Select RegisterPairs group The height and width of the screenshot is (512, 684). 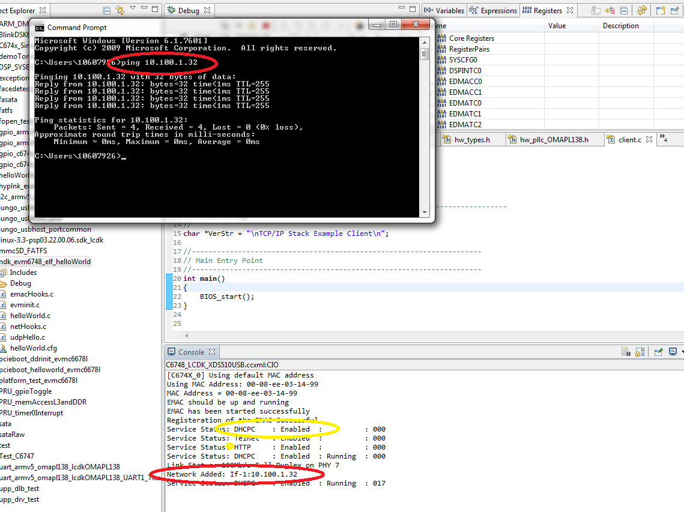pos(470,49)
